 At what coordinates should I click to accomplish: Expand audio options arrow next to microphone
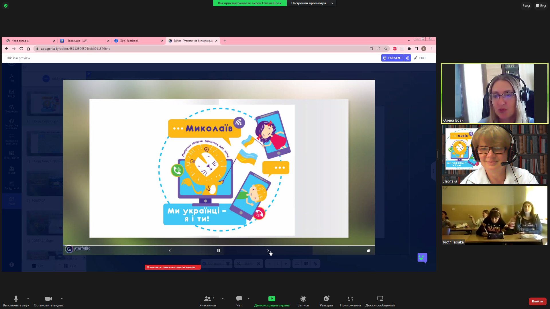point(28,299)
